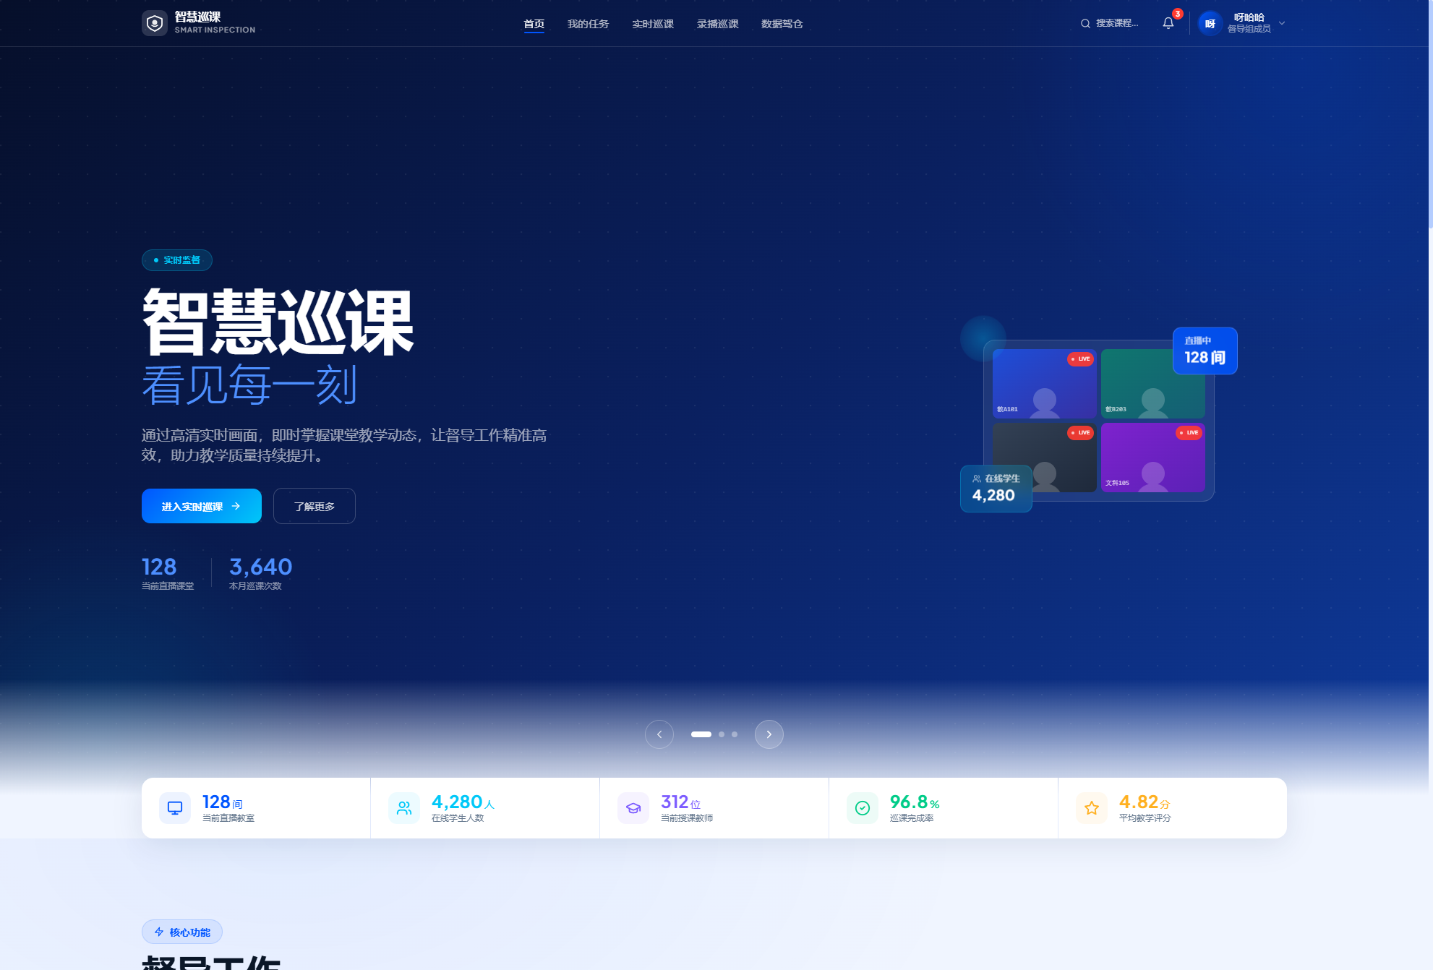Click the monitor icon for live classrooms
The height and width of the screenshot is (970, 1433).
coord(175,808)
